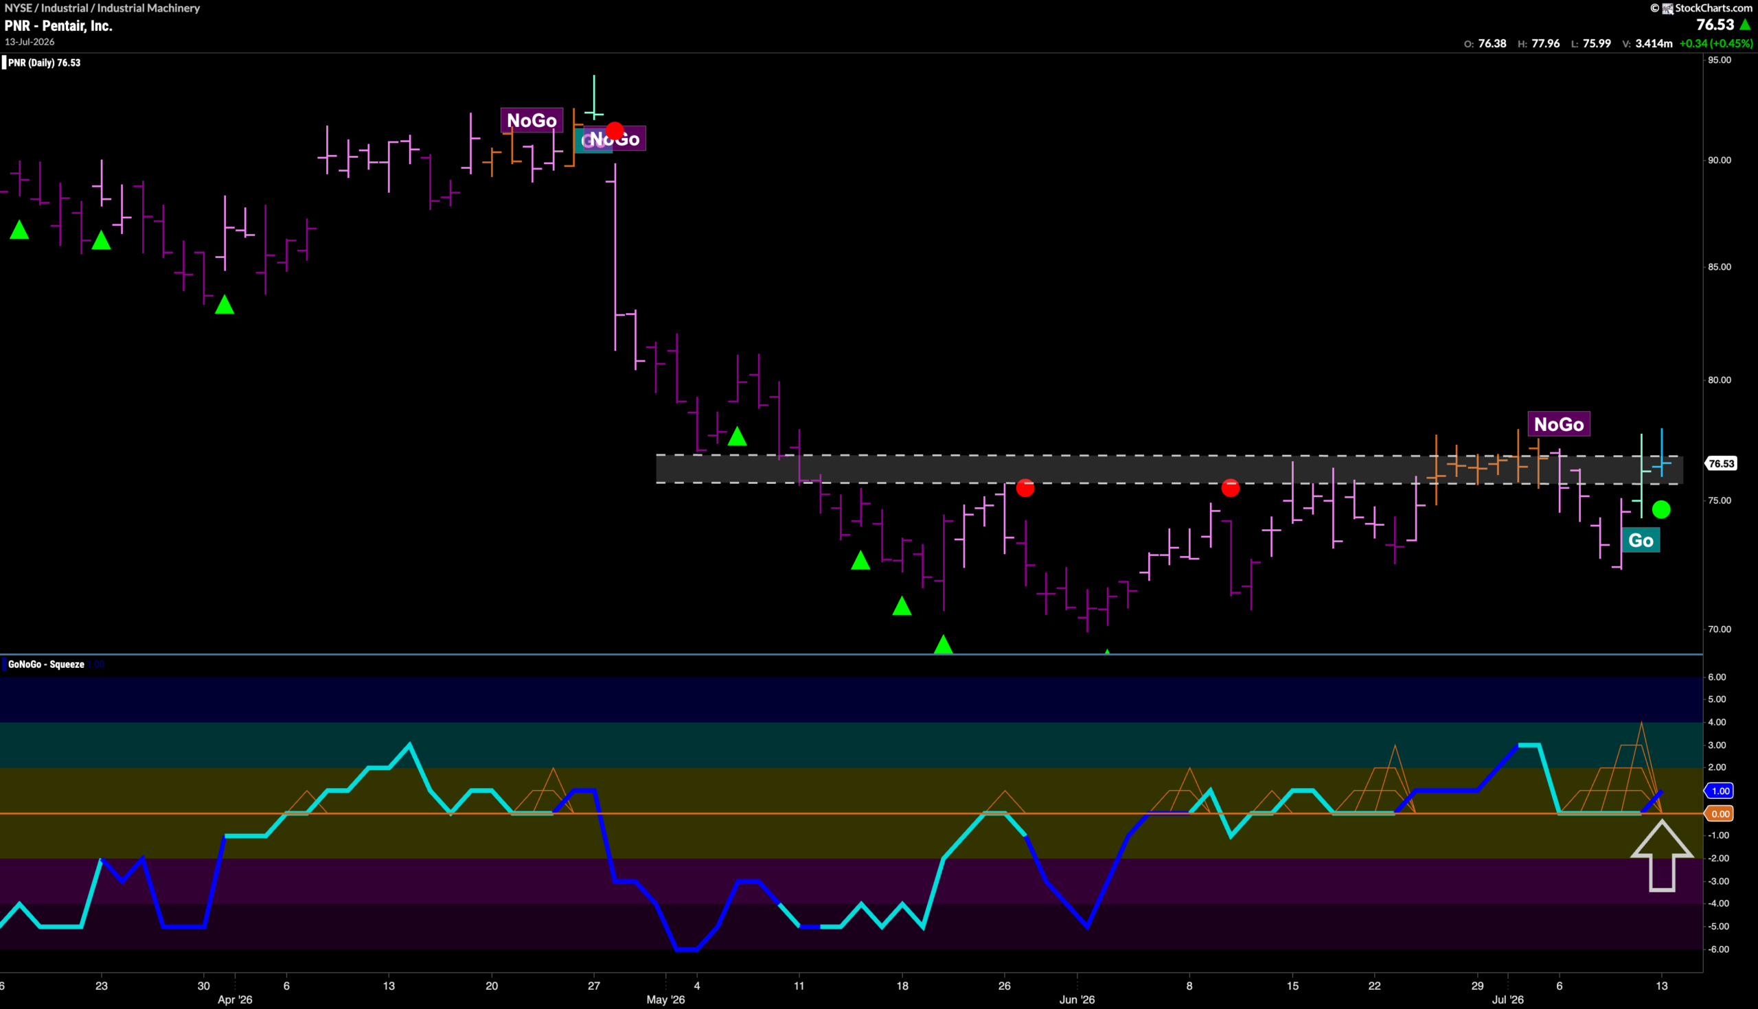The height and width of the screenshot is (1009, 1758).
Task: Click the blue 1.00 oscillator value tag
Action: pos(1720,791)
